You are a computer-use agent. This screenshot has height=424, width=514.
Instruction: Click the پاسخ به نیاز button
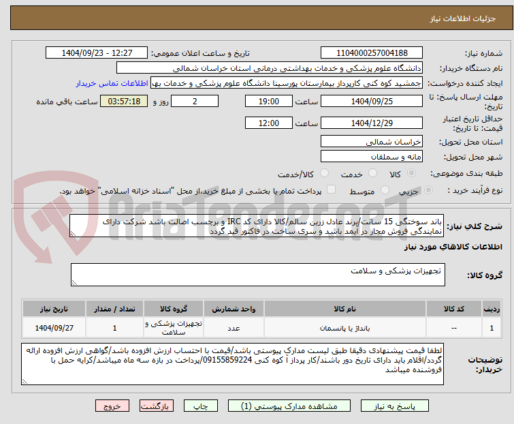tap(394, 406)
